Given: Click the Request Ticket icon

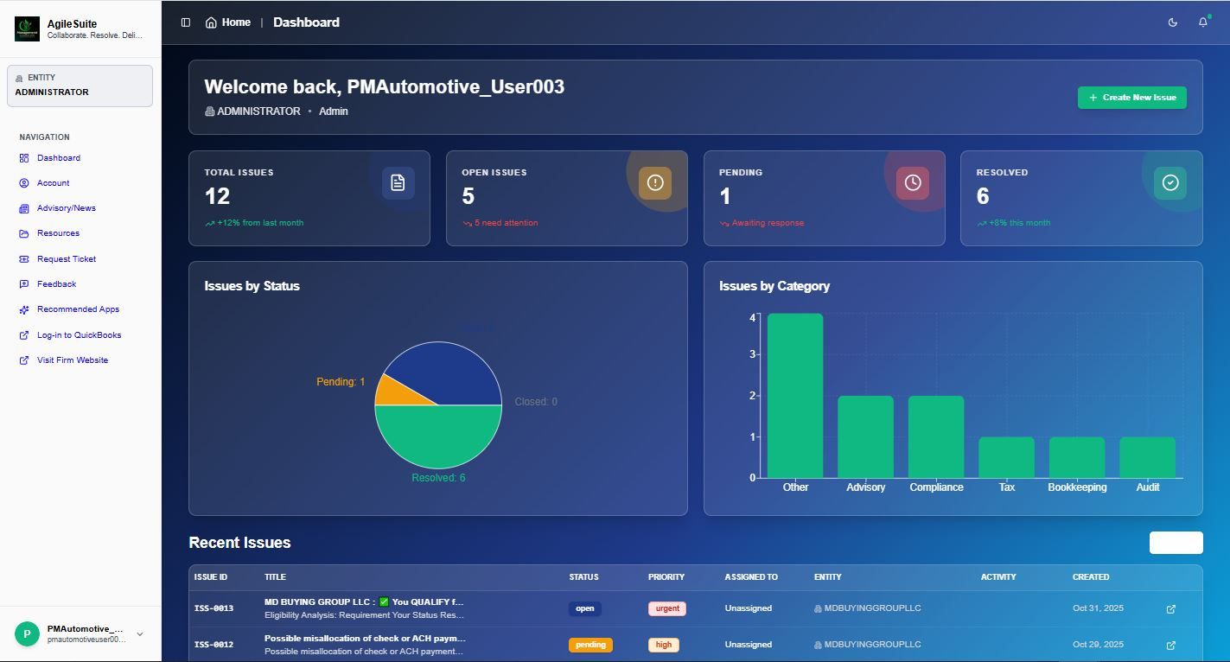Looking at the screenshot, I should coord(24,259).
